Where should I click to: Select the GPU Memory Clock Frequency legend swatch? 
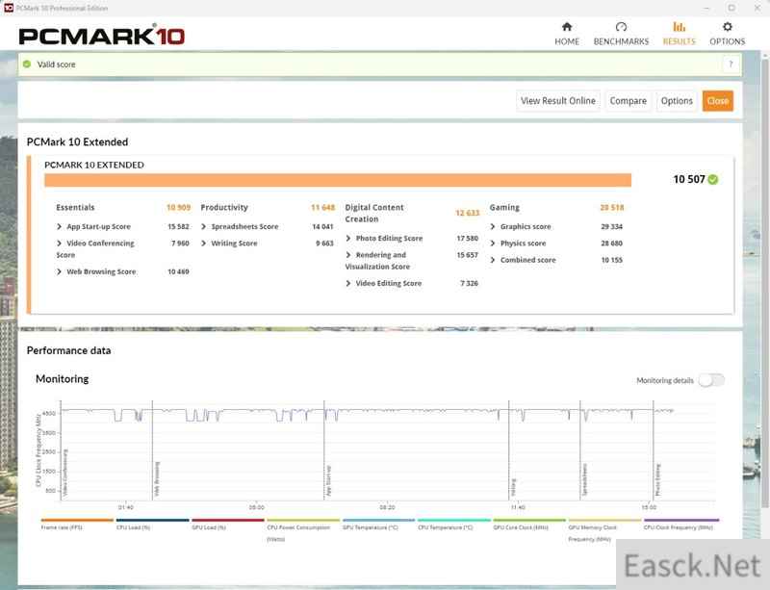tap(605, 520)
